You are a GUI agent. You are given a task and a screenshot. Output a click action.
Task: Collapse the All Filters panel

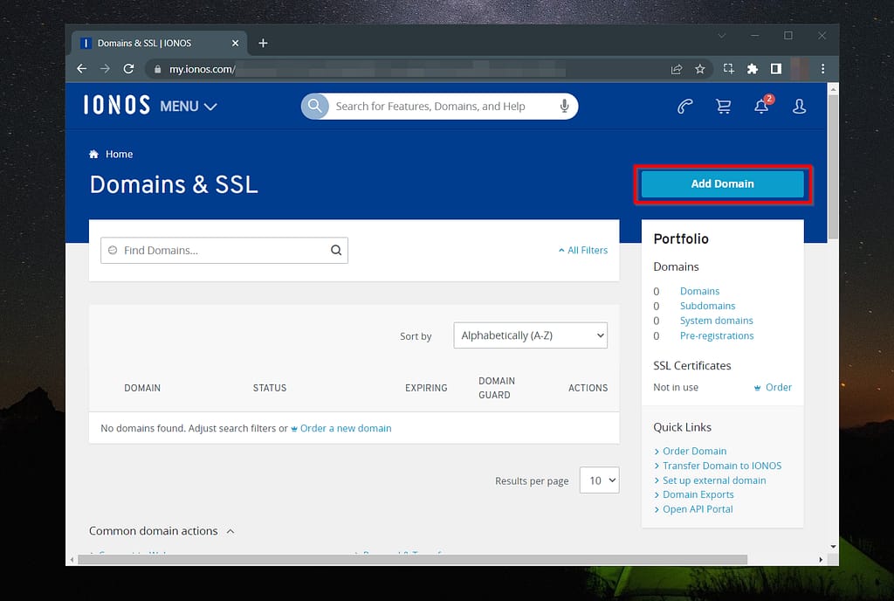pyautogui.click(x=582, y=251)
